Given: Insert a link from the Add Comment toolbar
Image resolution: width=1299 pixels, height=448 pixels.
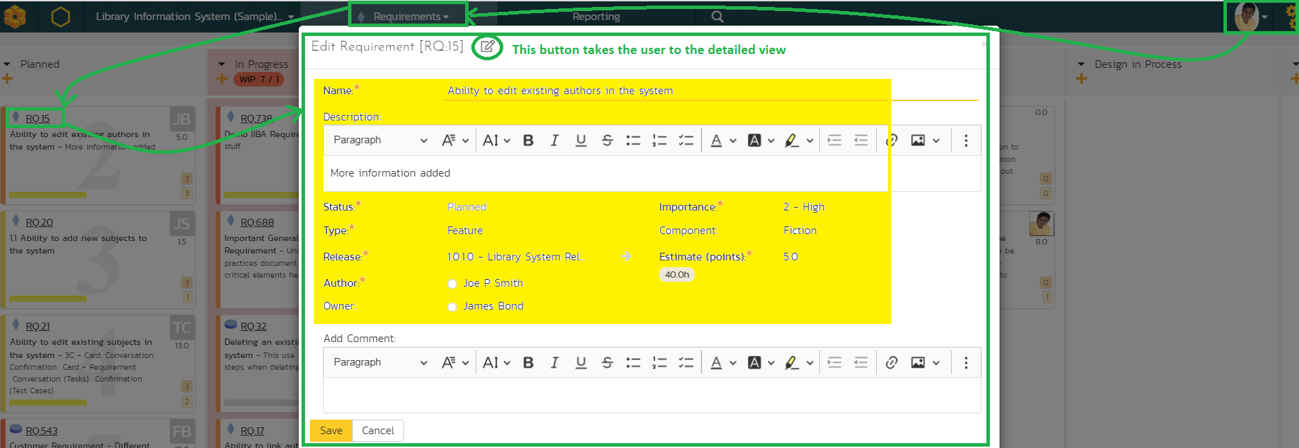Looking at the screenshot, I should click(891, 363).
